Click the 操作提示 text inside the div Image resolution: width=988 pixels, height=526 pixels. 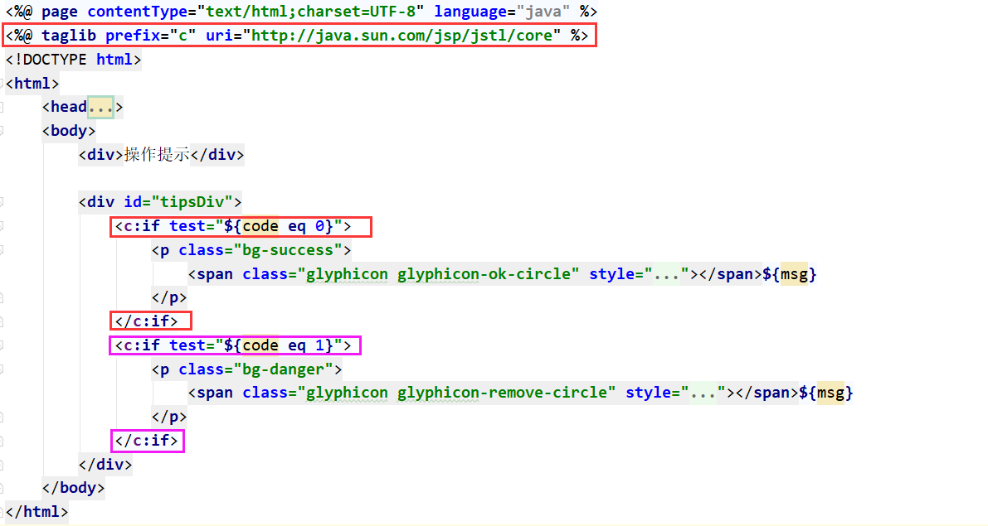click(x=157, y=155)
